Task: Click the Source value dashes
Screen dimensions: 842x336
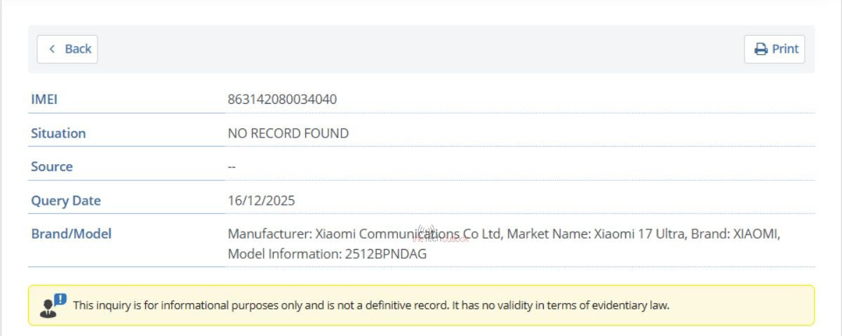Action: [232, 167]
